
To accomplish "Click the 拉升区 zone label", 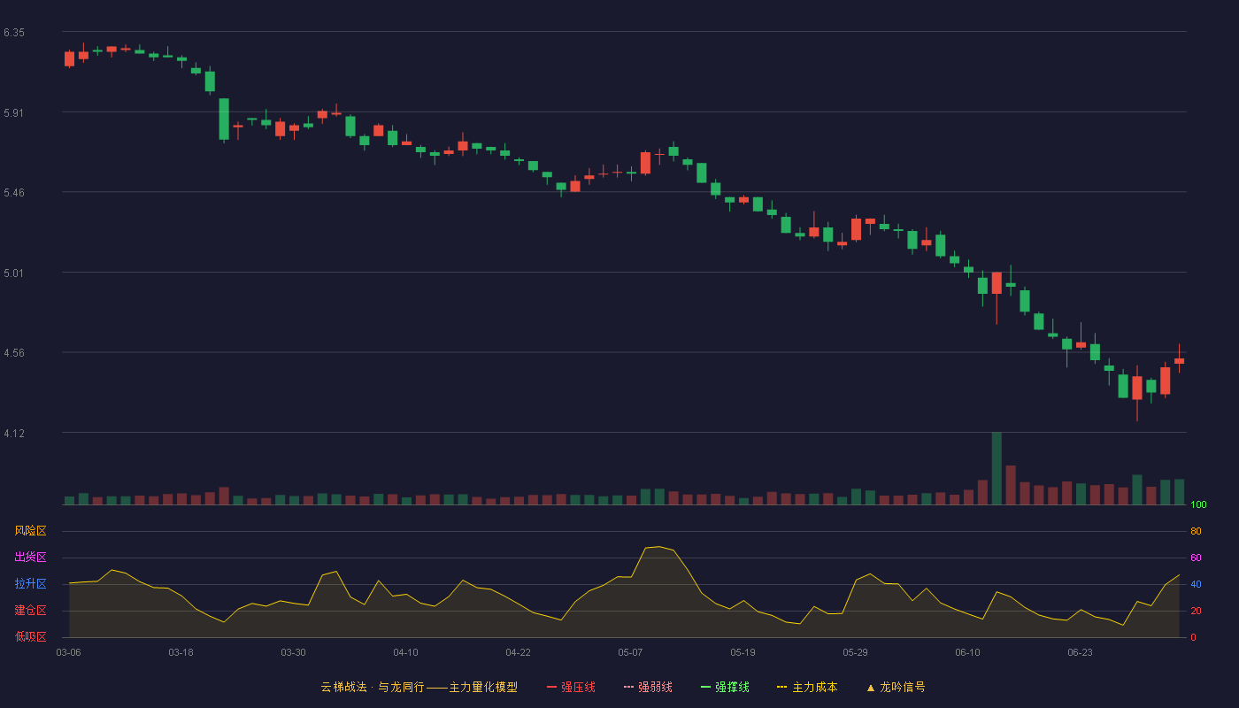I will [30, 584].
